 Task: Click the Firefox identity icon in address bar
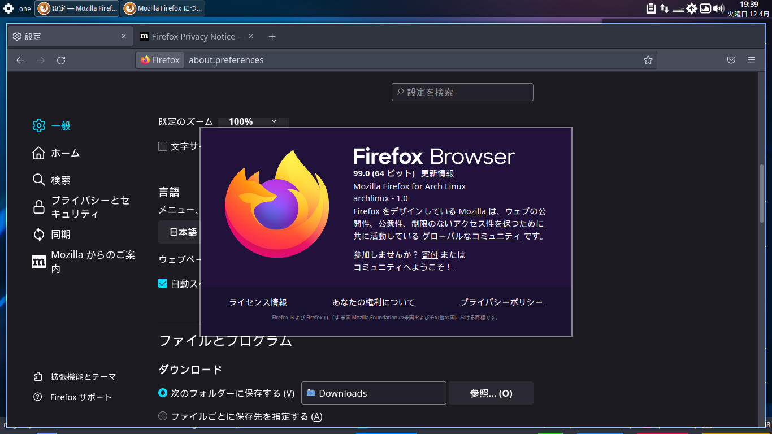161,60
